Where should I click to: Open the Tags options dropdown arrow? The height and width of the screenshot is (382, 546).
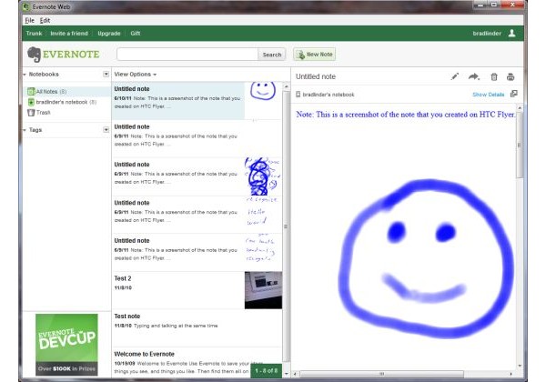tap(106, 130)
